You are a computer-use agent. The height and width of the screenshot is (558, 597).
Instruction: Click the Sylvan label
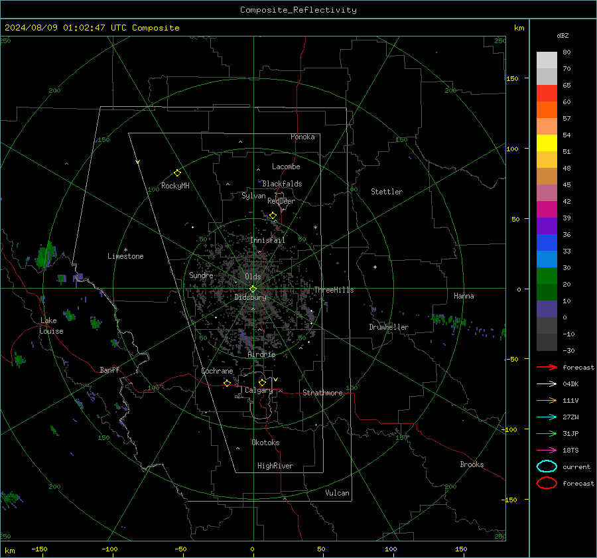point(253,196)
